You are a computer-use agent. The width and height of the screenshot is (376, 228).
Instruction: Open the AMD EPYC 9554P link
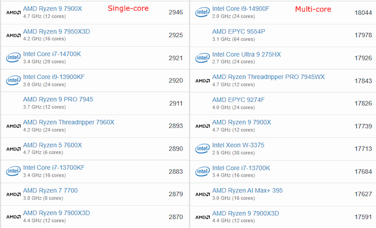(238, 32)
